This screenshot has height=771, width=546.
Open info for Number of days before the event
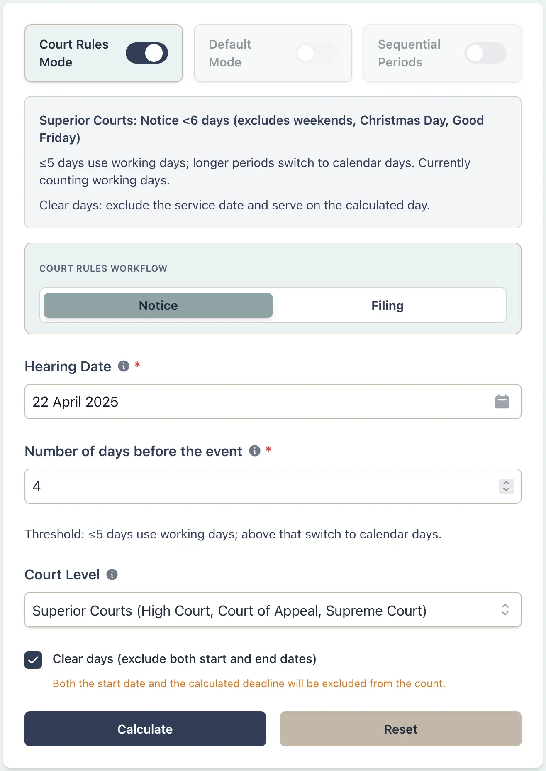[x=255, y=451]
